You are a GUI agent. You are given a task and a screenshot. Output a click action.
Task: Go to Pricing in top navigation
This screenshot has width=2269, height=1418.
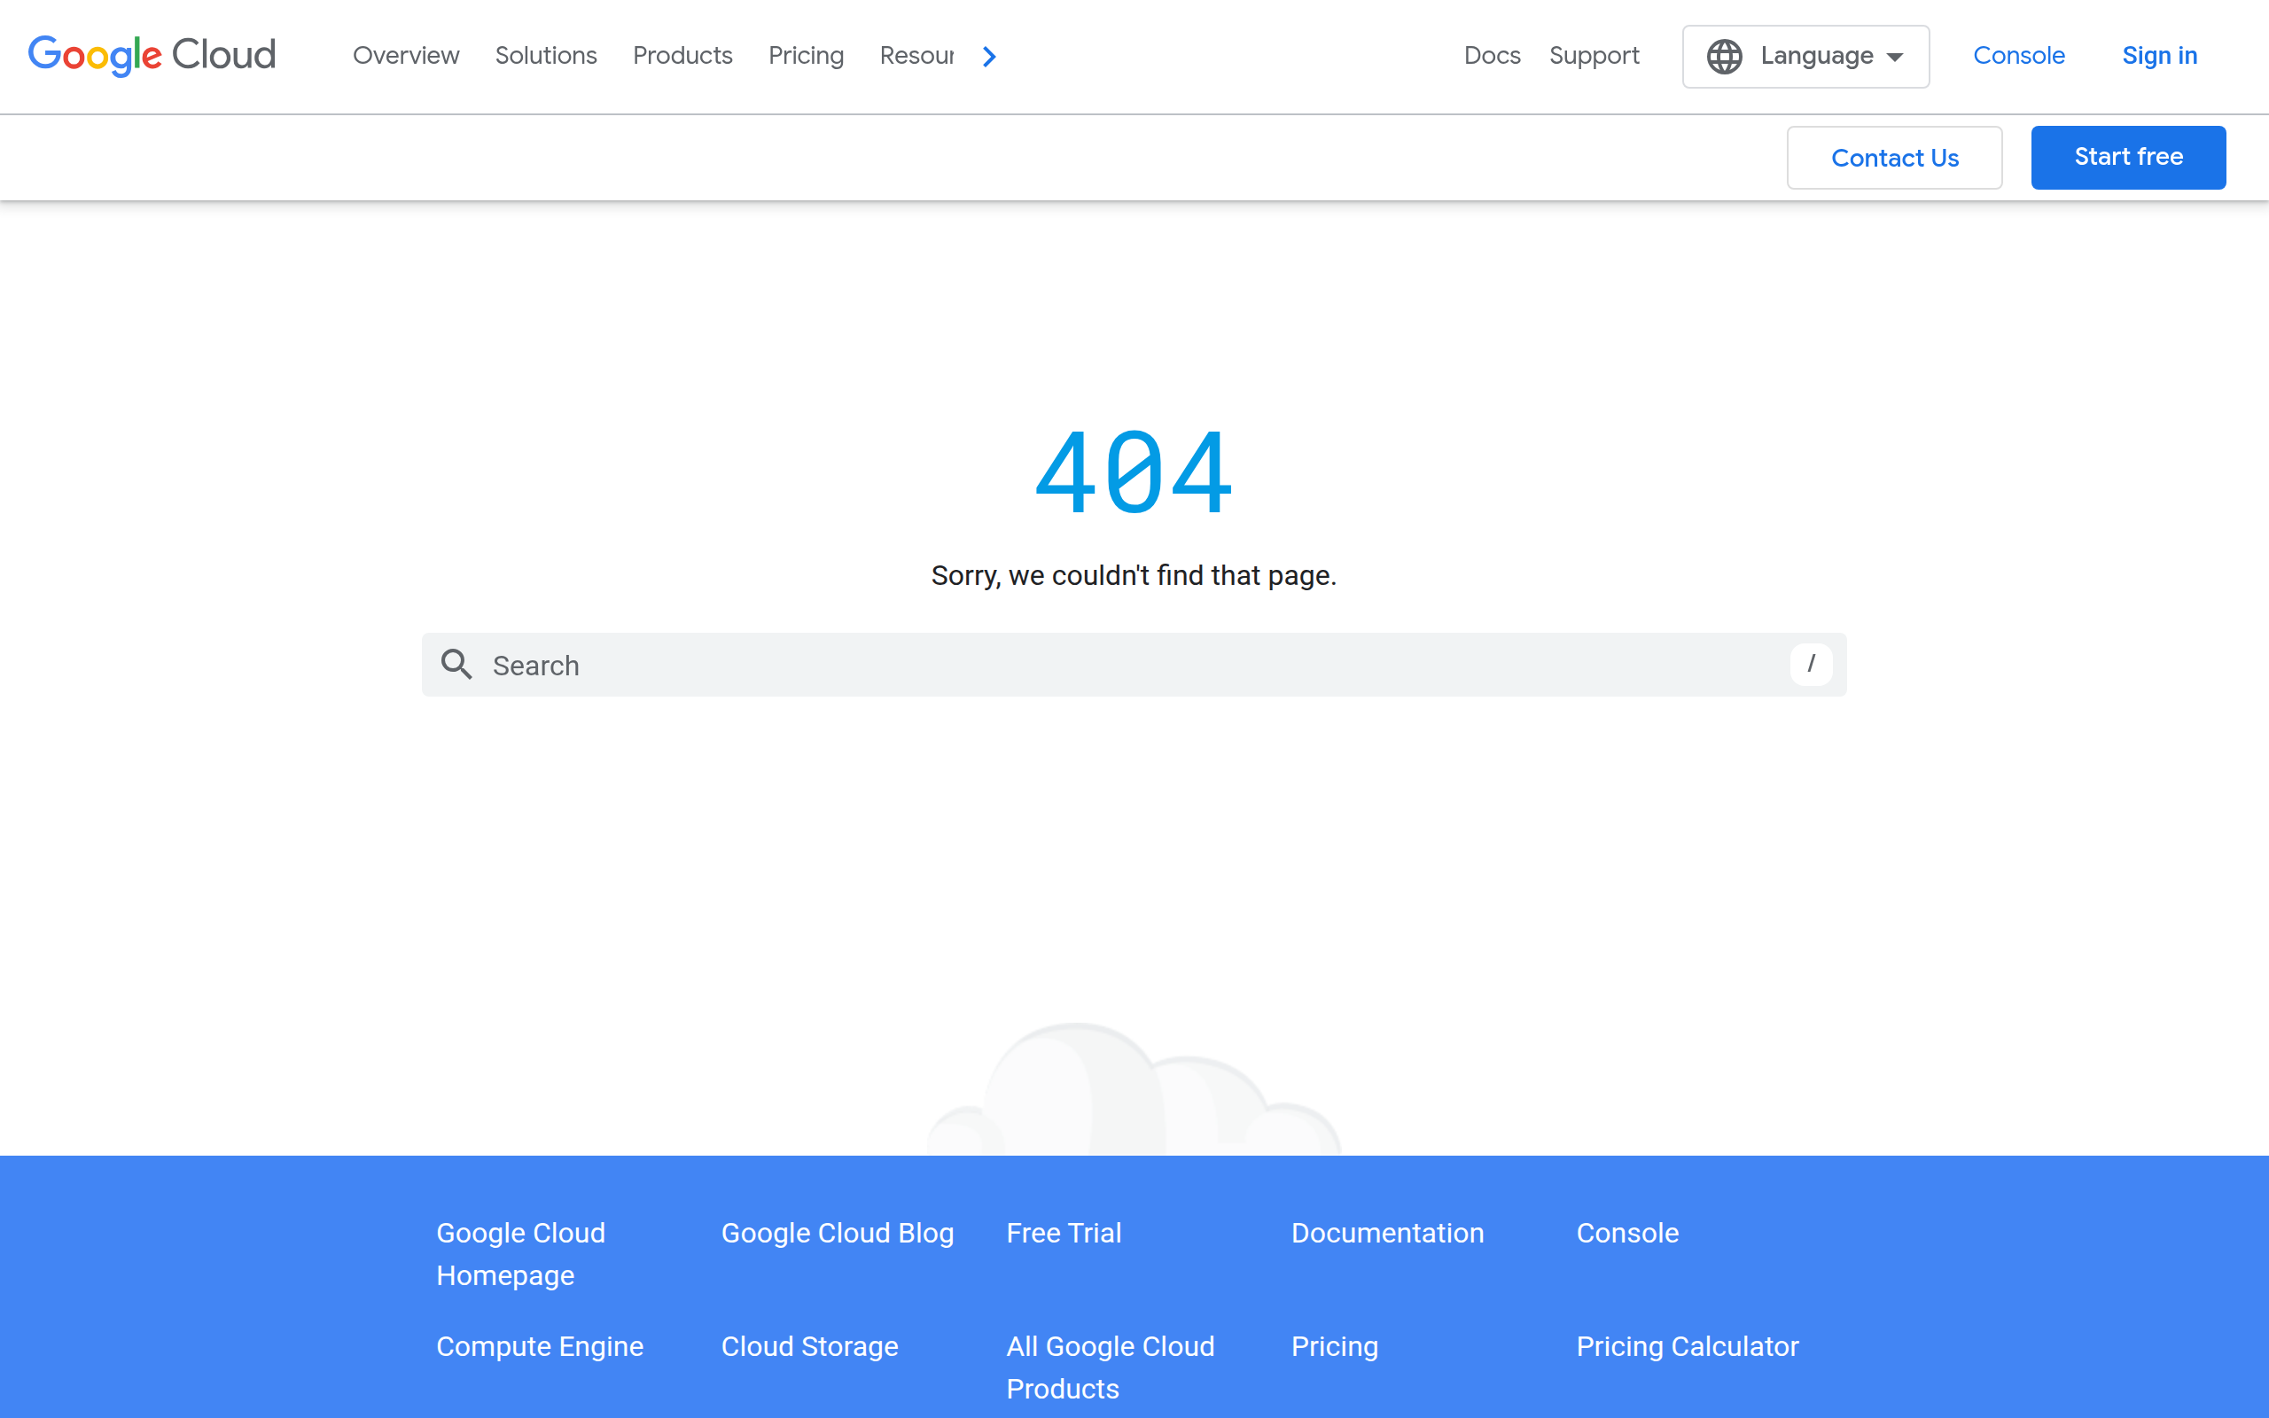click(x=806, y=56)
